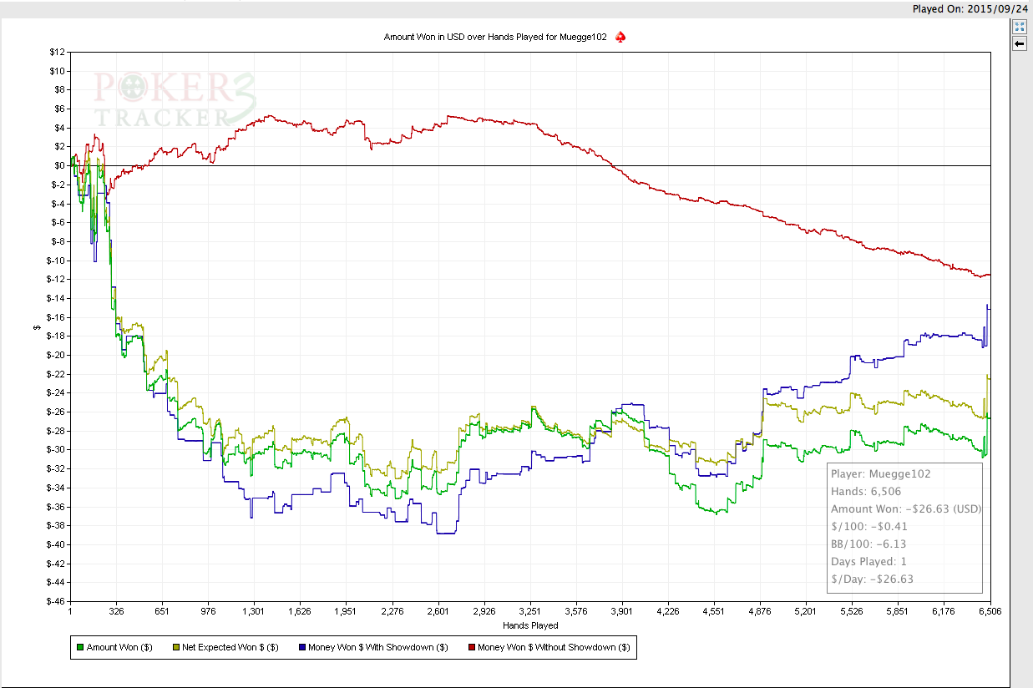Click the red Without Showdown legend swatch

[x=472, y=647]
